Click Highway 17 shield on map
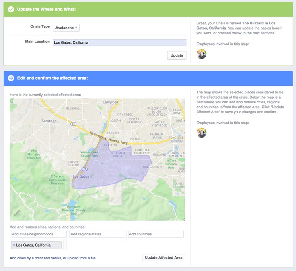The width and height of the screenshot is (296, 271). (x=84, y=169)
